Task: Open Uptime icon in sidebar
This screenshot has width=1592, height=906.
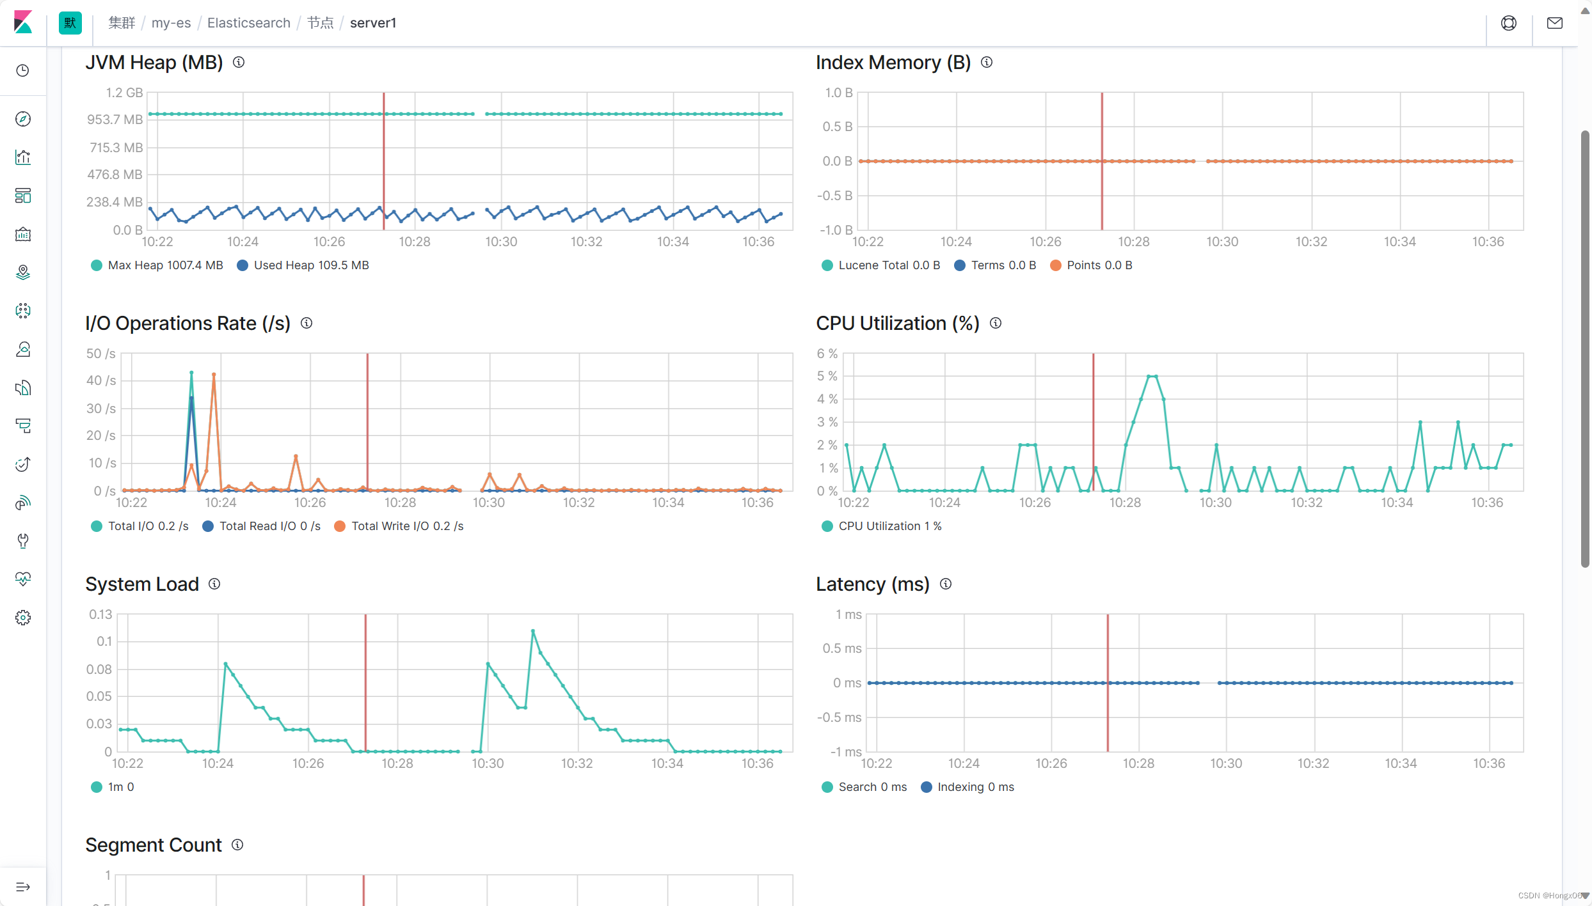Action: tap(23, 464)
